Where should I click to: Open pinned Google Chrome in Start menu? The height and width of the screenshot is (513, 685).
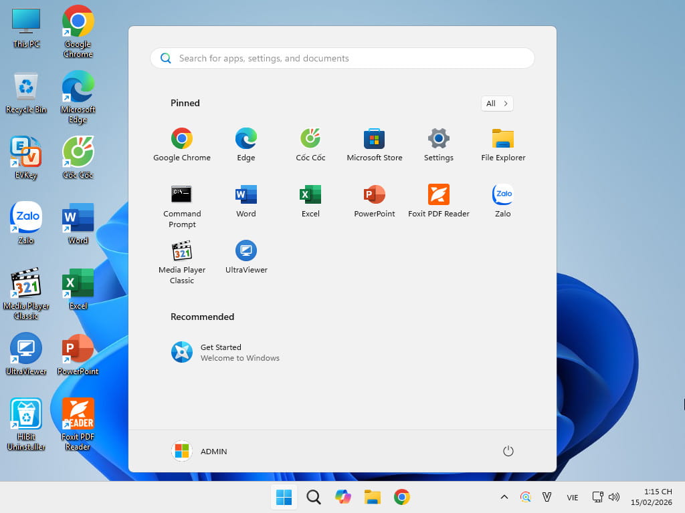coord(182,144)
